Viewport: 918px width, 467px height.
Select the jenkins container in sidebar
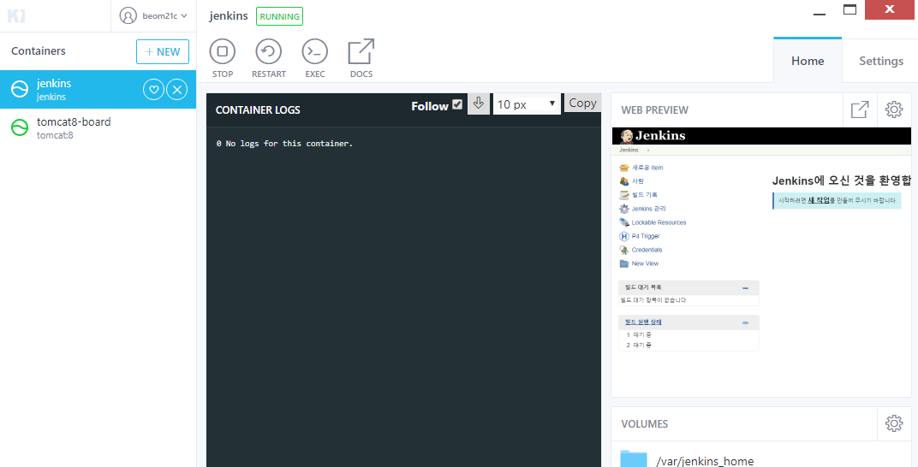pos(98,90)
